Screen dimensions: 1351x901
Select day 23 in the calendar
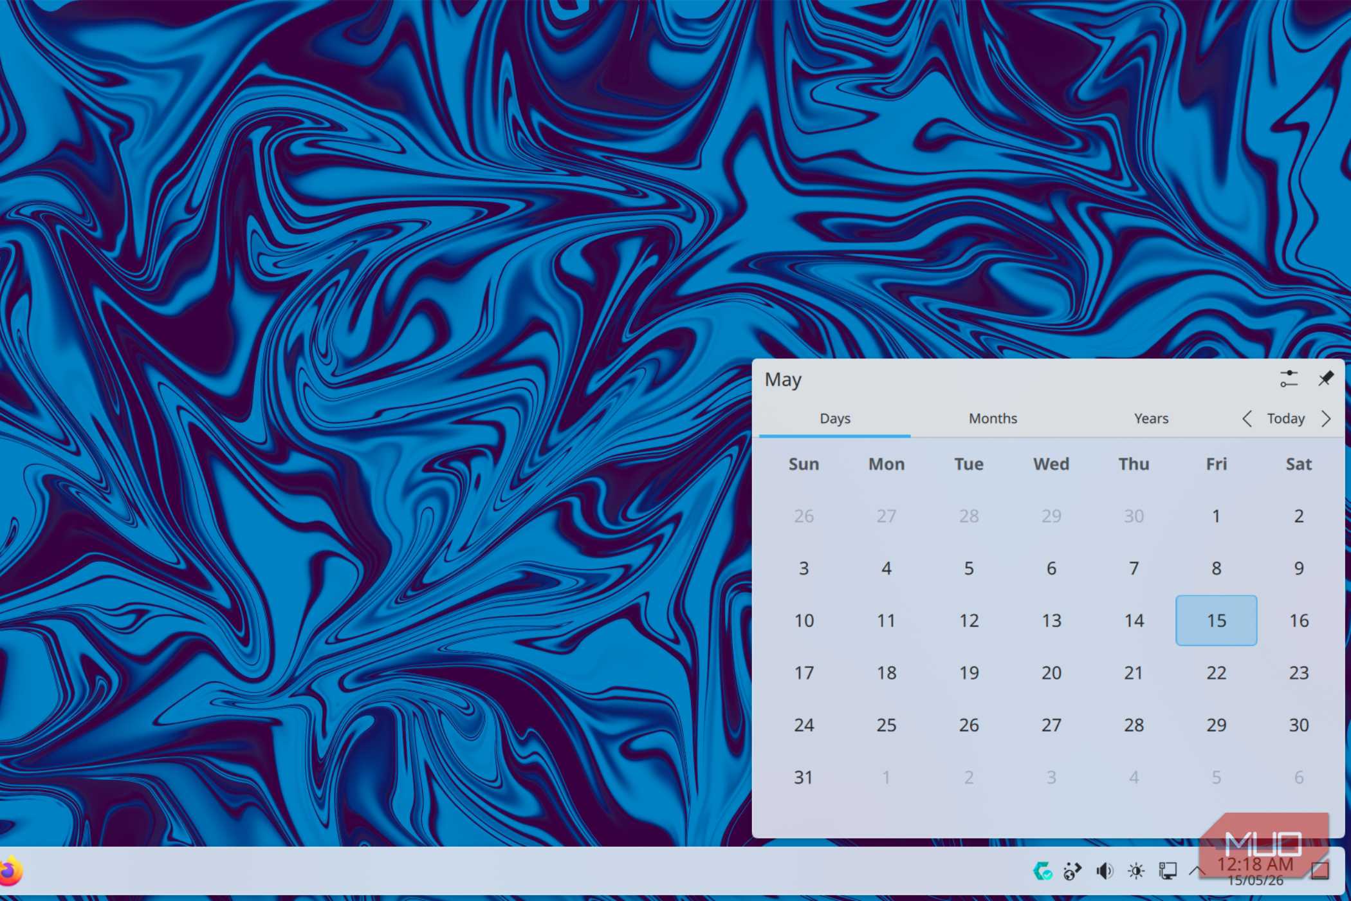[x=1299, y=673]
